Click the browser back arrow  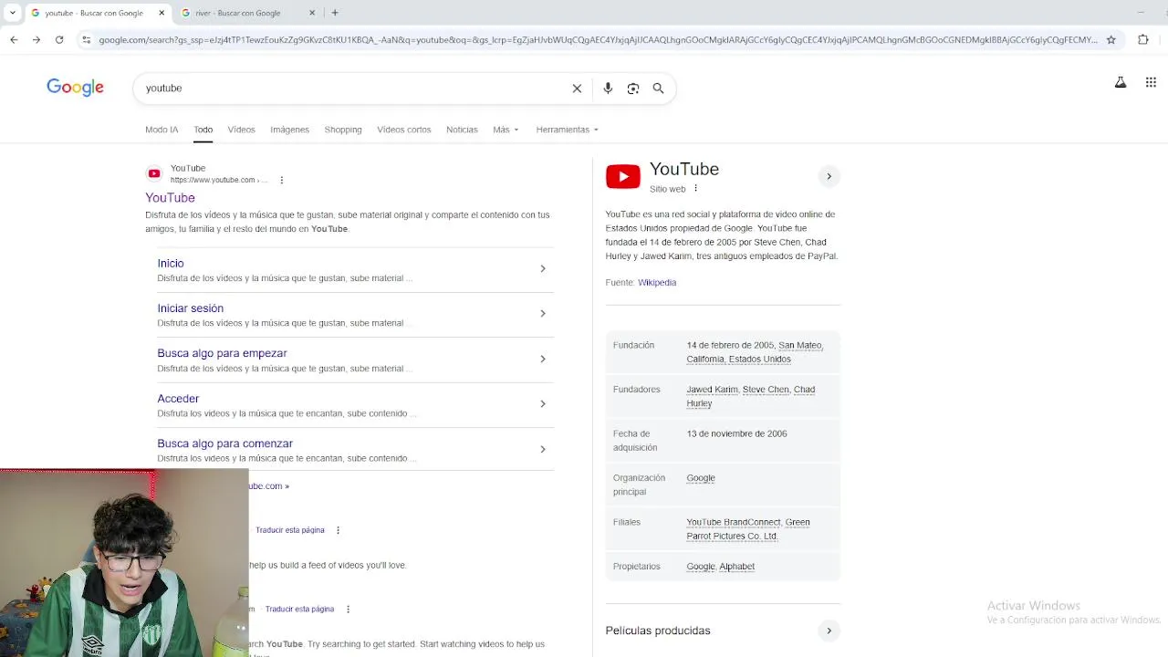click(x=14, y=40)
